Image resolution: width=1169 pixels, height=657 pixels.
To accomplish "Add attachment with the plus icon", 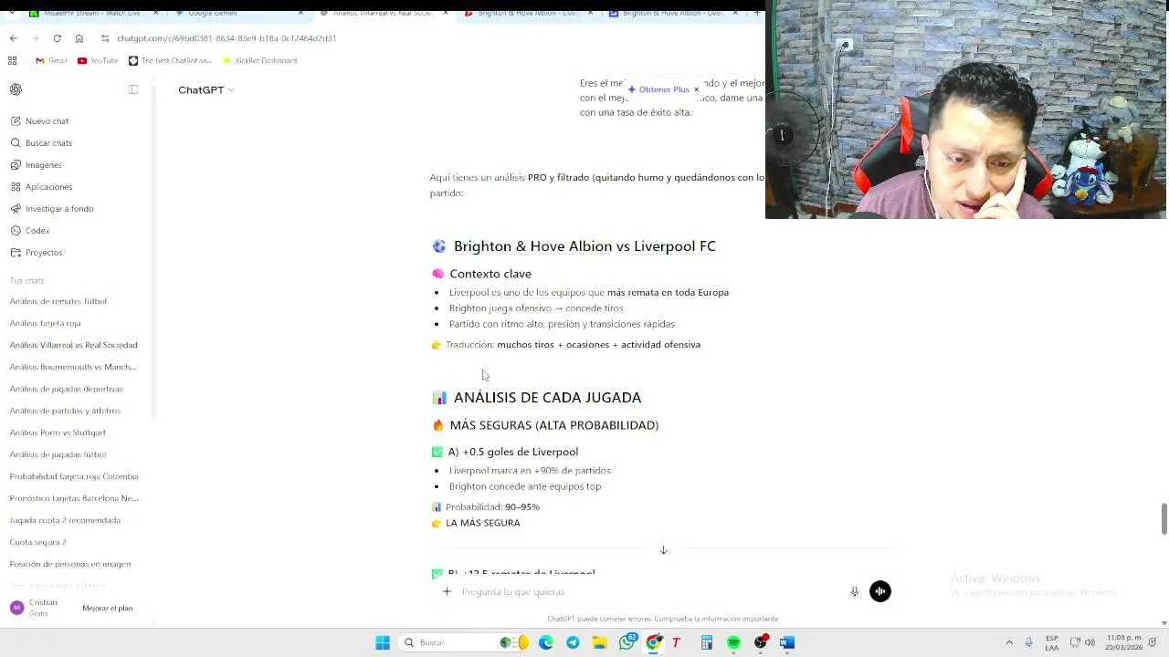I will [447, 591].
